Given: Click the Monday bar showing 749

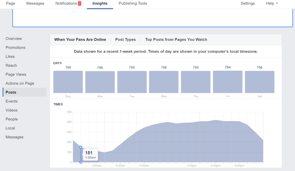Looking at the screenshot, I should (x=100, y=82).
